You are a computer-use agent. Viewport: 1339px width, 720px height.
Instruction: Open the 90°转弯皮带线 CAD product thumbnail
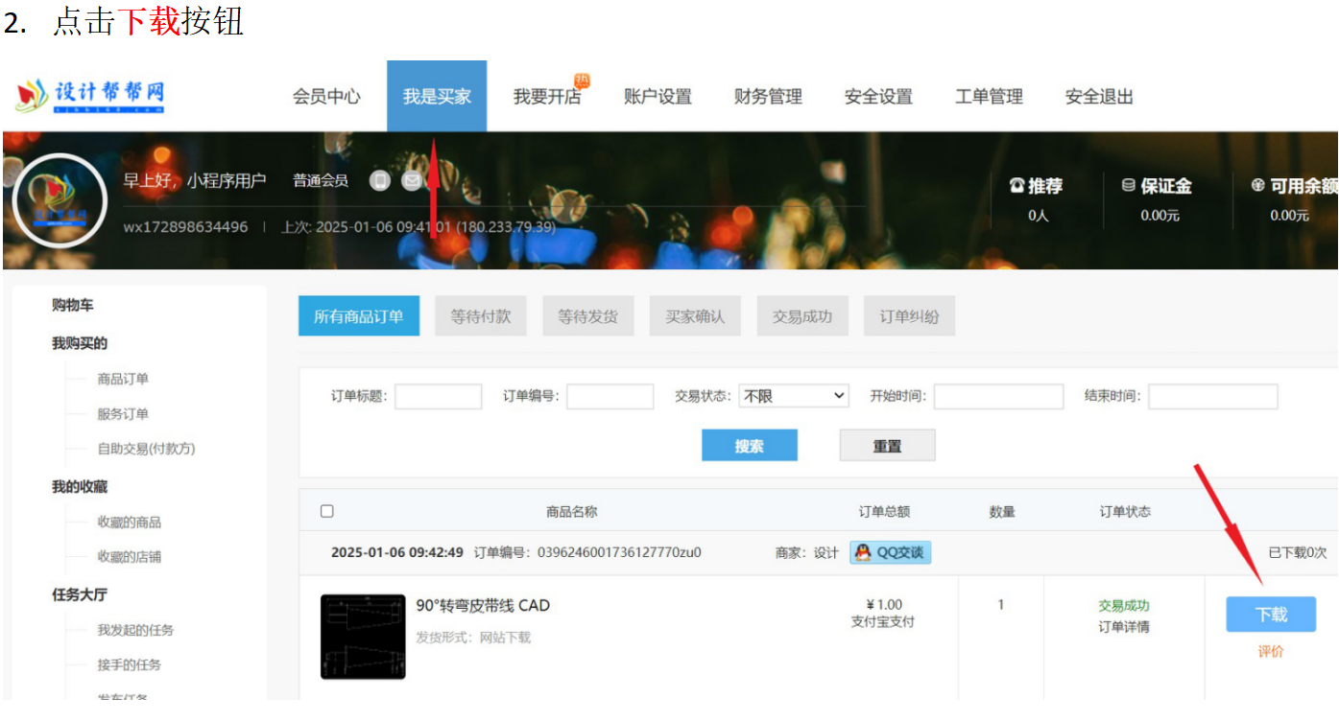pyautogui.click(x=363, y=637)
